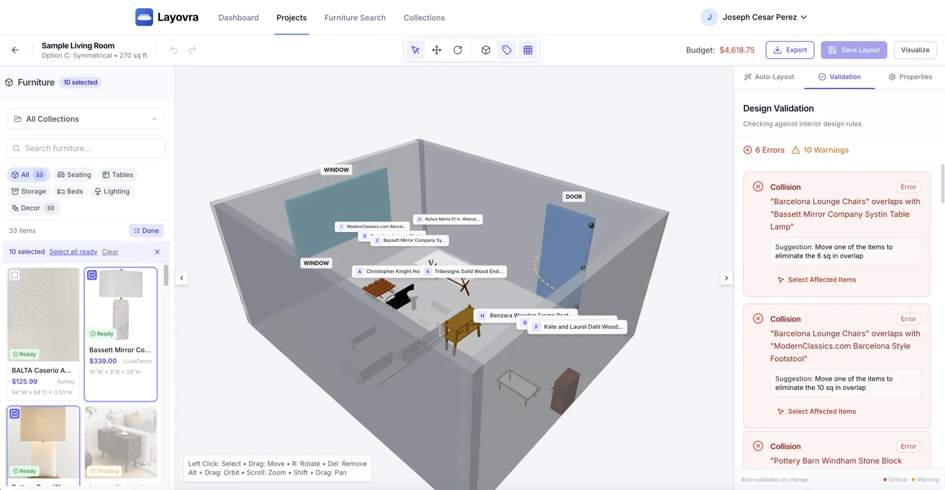Uncheck the Pottery Barn lamp card checkbox
The image size is (945, 490).
tap(15, 414)
